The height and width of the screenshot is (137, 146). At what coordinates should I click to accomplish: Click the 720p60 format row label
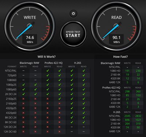pos(12,75)
